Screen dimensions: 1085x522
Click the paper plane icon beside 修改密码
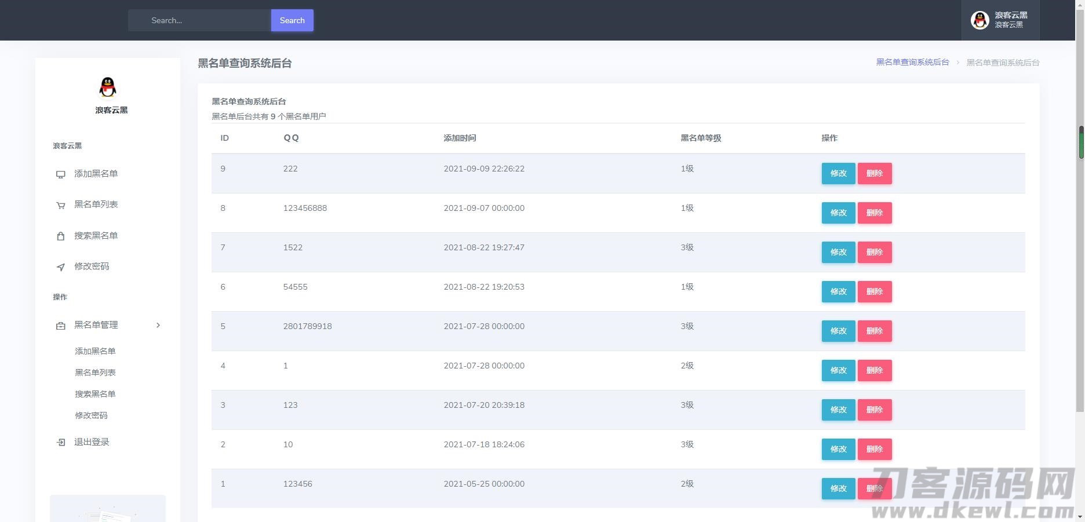pyautogui.click(x=60, y=267)
